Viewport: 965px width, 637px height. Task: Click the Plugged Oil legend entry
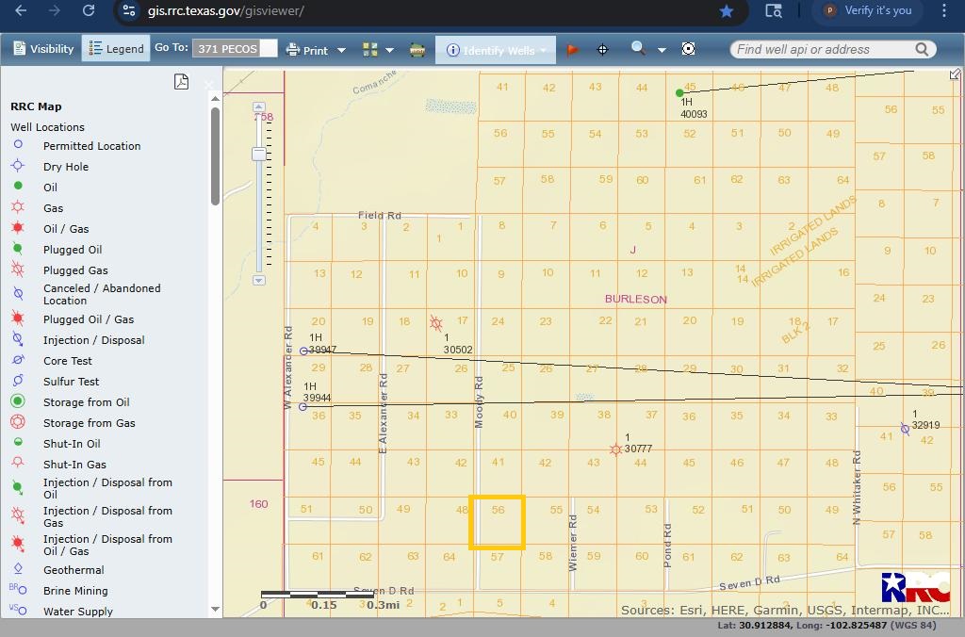tap(73, 250)
